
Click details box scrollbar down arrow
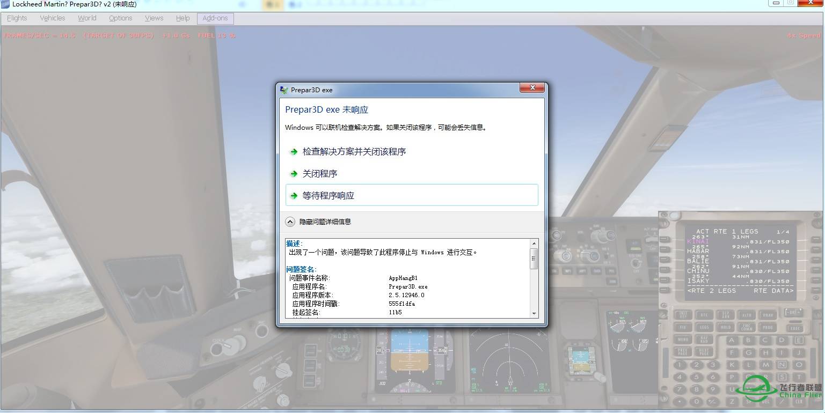pos(534,313)
